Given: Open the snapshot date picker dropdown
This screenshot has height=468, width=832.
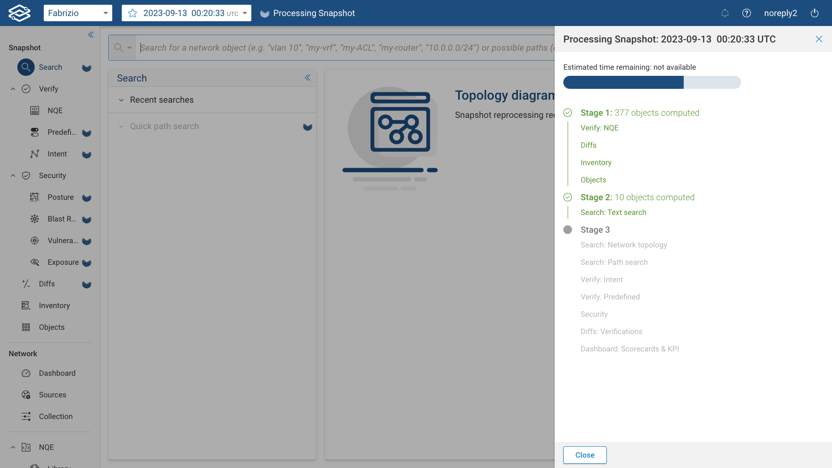Looking at the screenshot, I should [245, 13].
